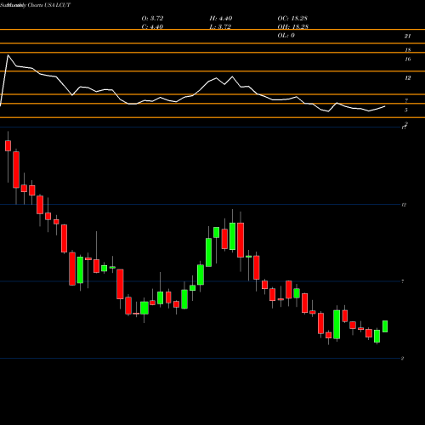
Task: Click the high price value H: 4.40
Action: (221, 19)
